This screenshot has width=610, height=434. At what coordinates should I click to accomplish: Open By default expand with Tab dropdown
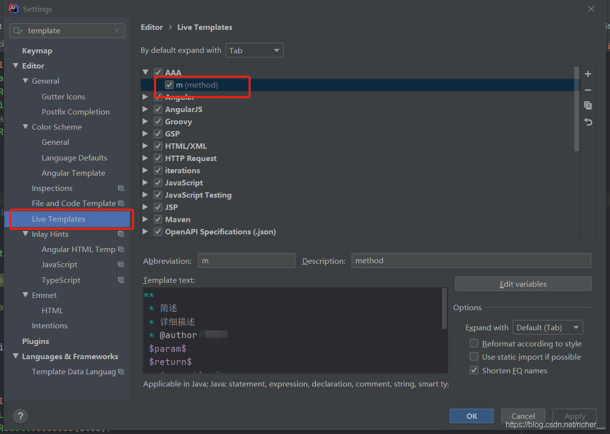tap(254, 50)
